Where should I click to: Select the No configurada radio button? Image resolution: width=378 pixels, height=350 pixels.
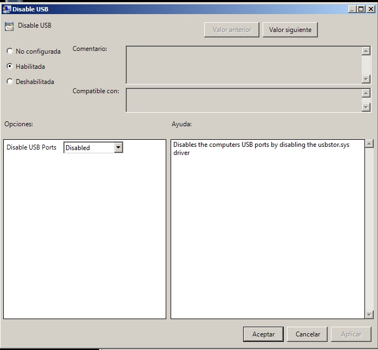coord(10,51)
